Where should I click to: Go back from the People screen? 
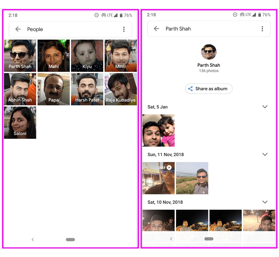coord(18,29)
